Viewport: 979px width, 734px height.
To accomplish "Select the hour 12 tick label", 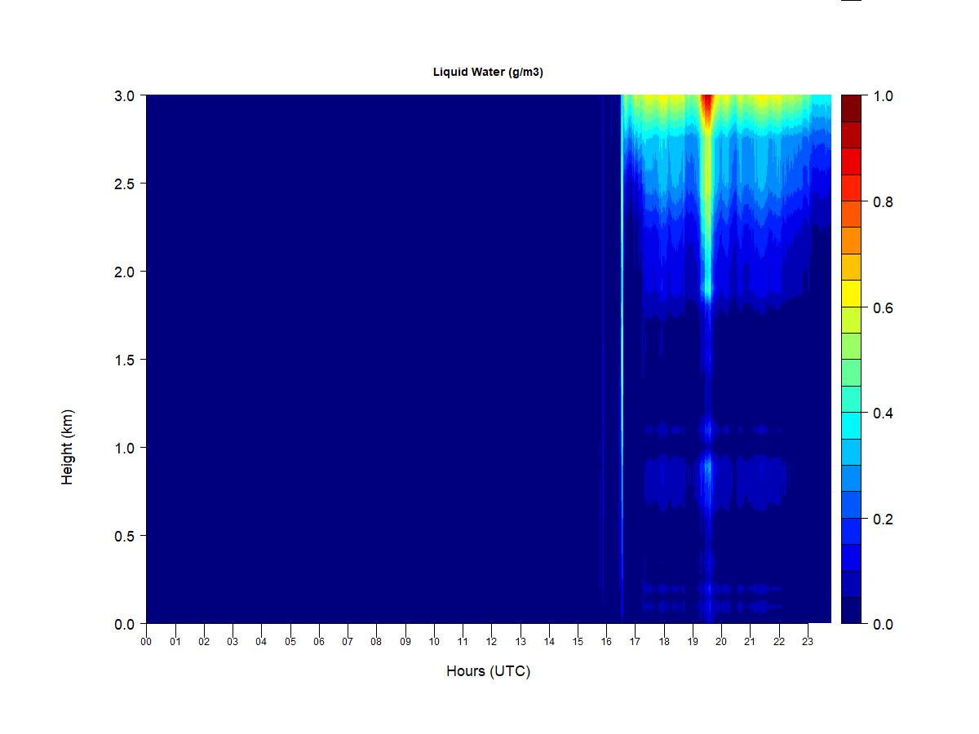I will 492,641.
